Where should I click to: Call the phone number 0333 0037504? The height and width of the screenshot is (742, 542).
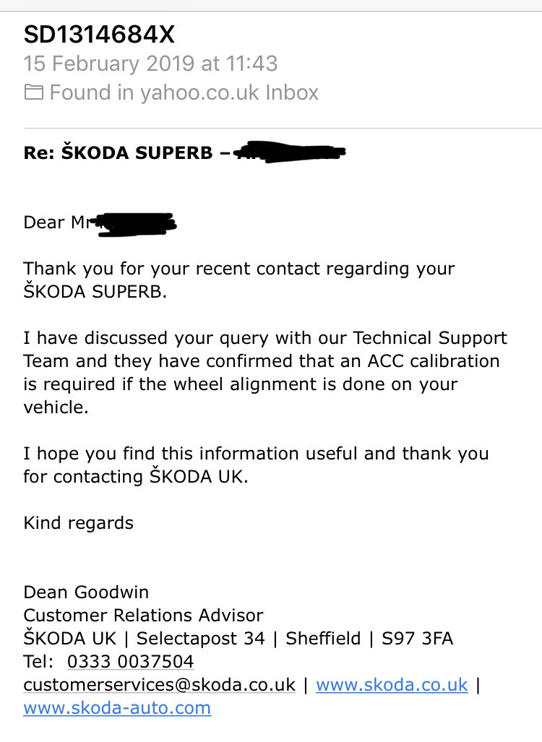(x=130, y=661)
